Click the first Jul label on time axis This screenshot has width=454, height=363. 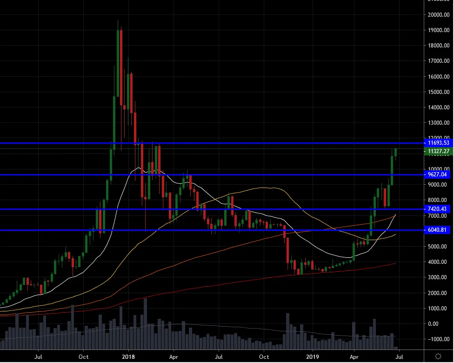[x=38, y=357]
